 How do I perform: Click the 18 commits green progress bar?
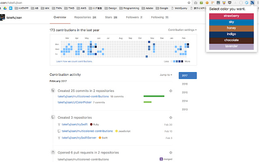pyautogui.click(x=154, y=96)
